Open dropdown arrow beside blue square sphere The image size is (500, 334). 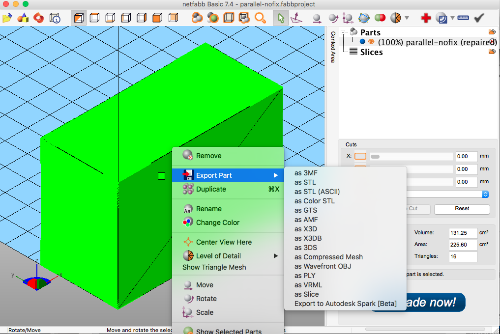[452, 18]
